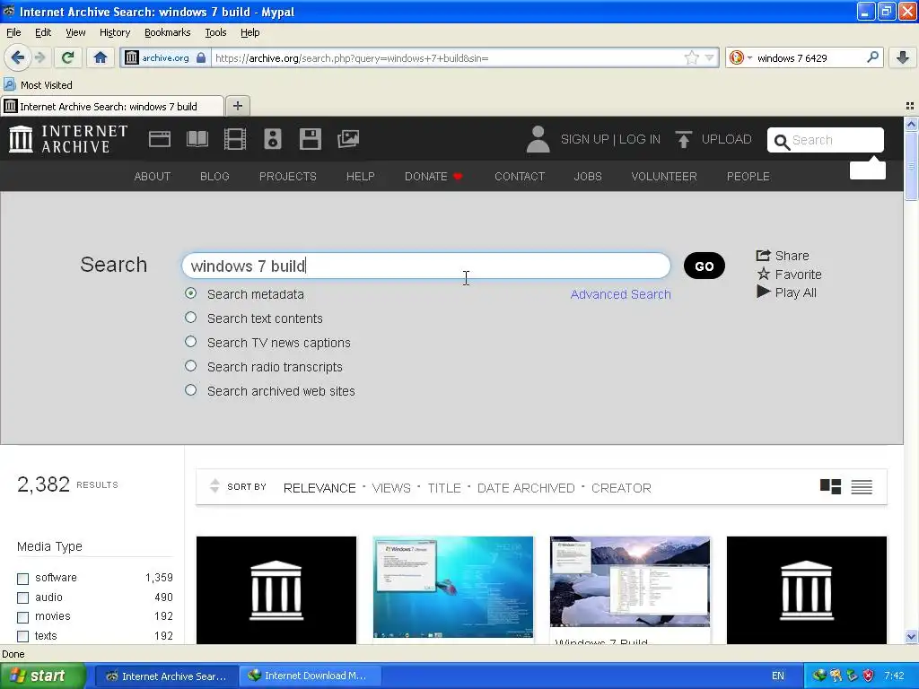Image resolution: width=919 pixels, height=689 pixels.
Task: Check the texts media type box
Action: tap(22, 636)
